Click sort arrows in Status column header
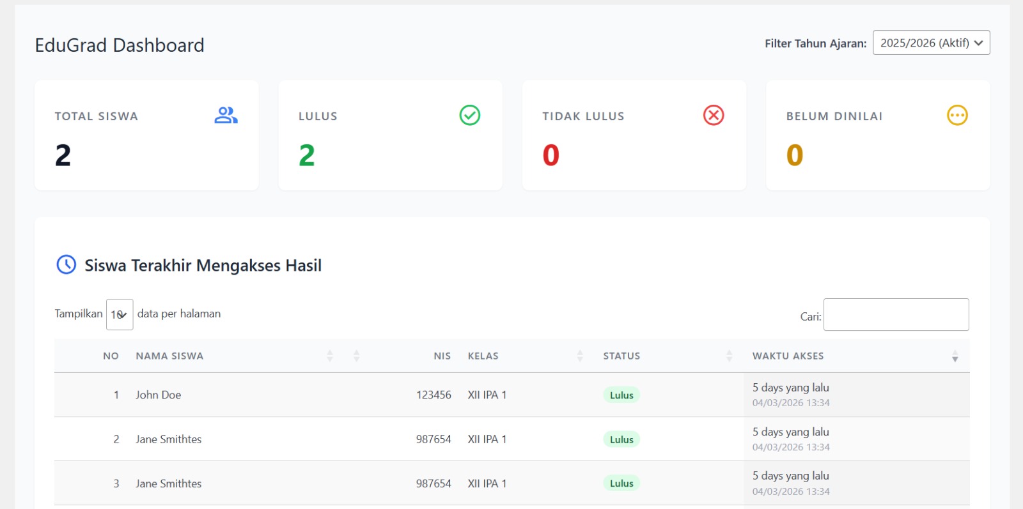Viewport: 1023px width, 509px height. (730, 356)
